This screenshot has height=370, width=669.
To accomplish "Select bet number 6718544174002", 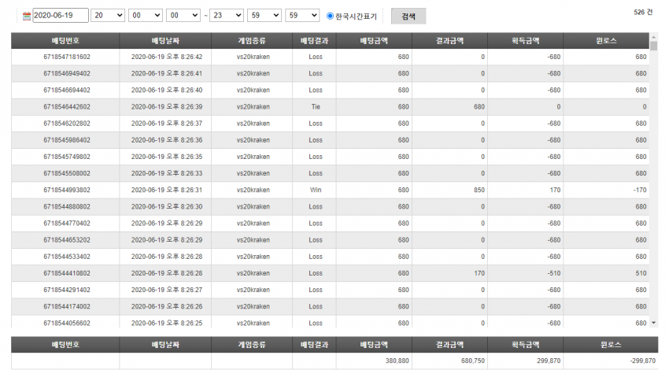I will pos(67,306).
